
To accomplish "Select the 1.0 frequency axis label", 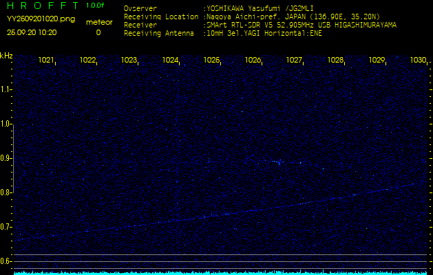I will pos(6,124).
